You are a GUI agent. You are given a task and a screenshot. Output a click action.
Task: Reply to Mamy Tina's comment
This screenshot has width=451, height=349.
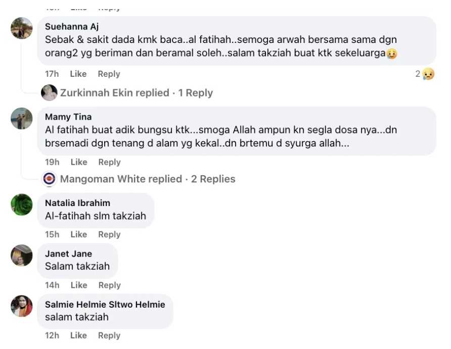(109, 162)
